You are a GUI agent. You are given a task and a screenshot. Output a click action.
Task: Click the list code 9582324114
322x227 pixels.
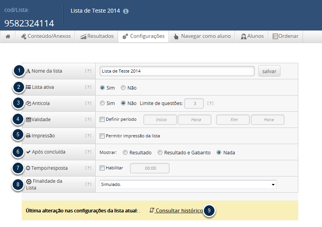click(29, 23)
